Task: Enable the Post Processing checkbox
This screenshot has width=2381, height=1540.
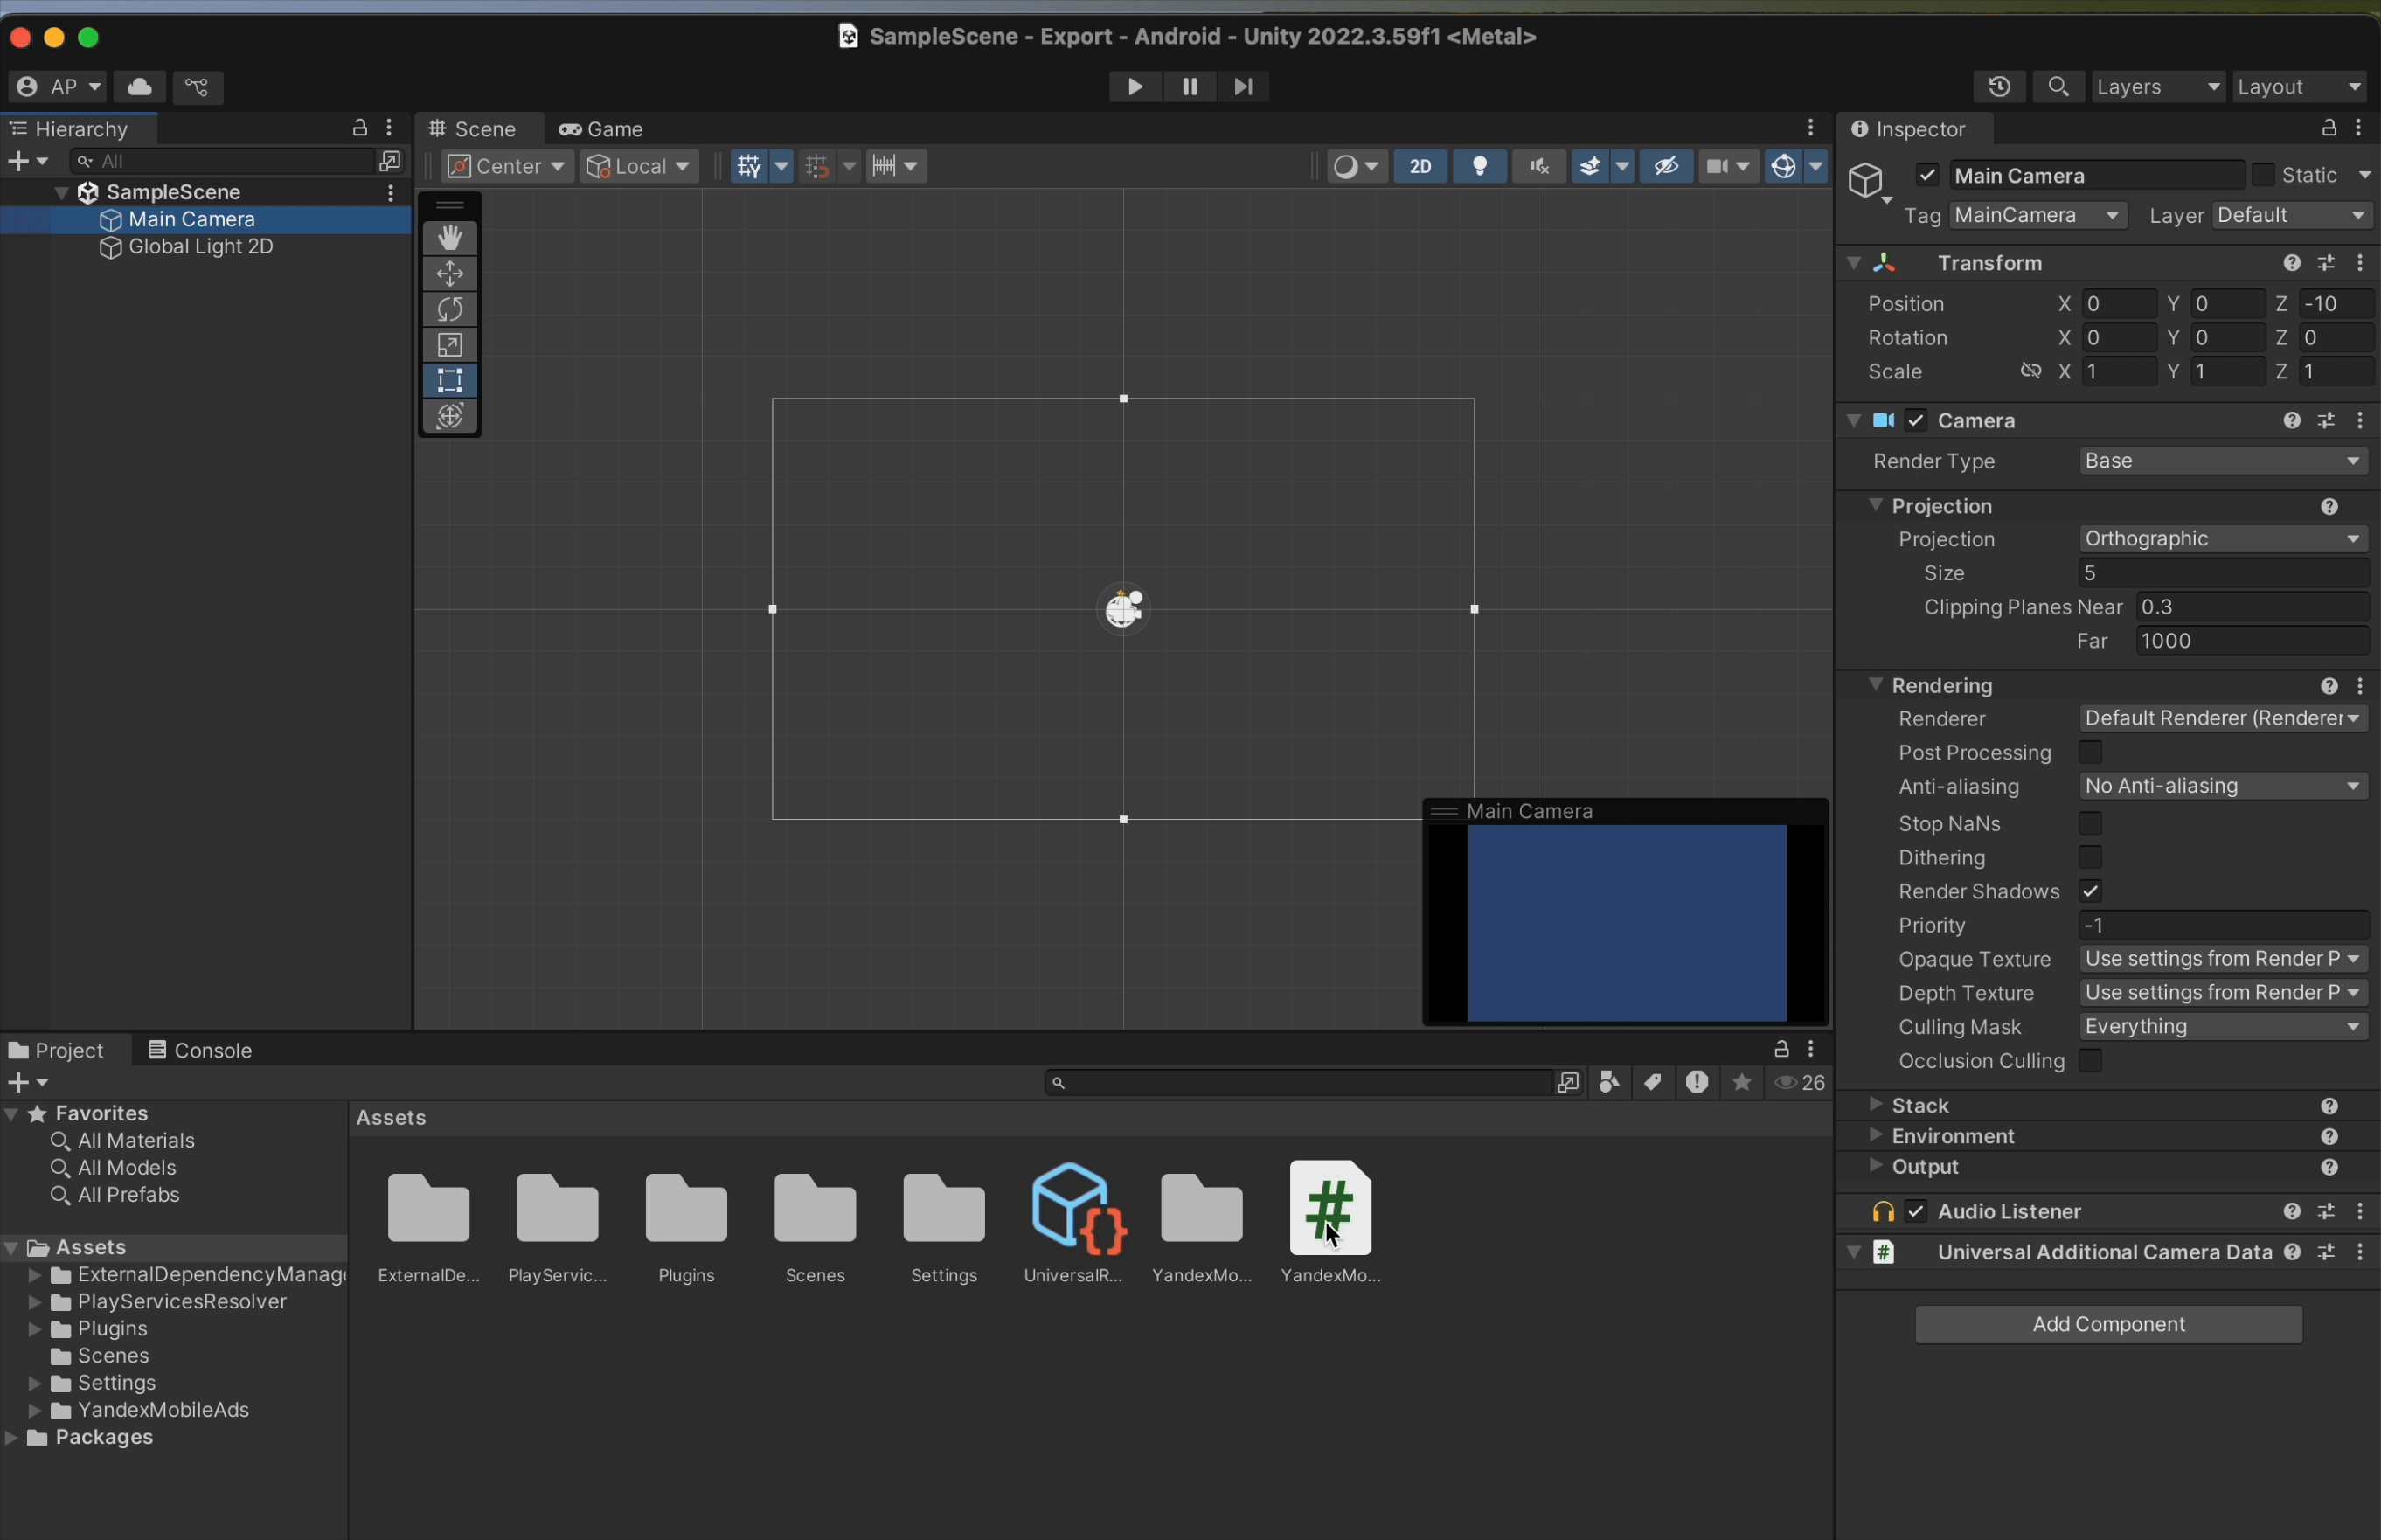Action: pyautogui.click(x=2090, y=752)
